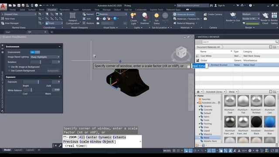Click Named viewports button
This screenshot has height=157, width=279.
pyautogui.click(x=88, y=14)
